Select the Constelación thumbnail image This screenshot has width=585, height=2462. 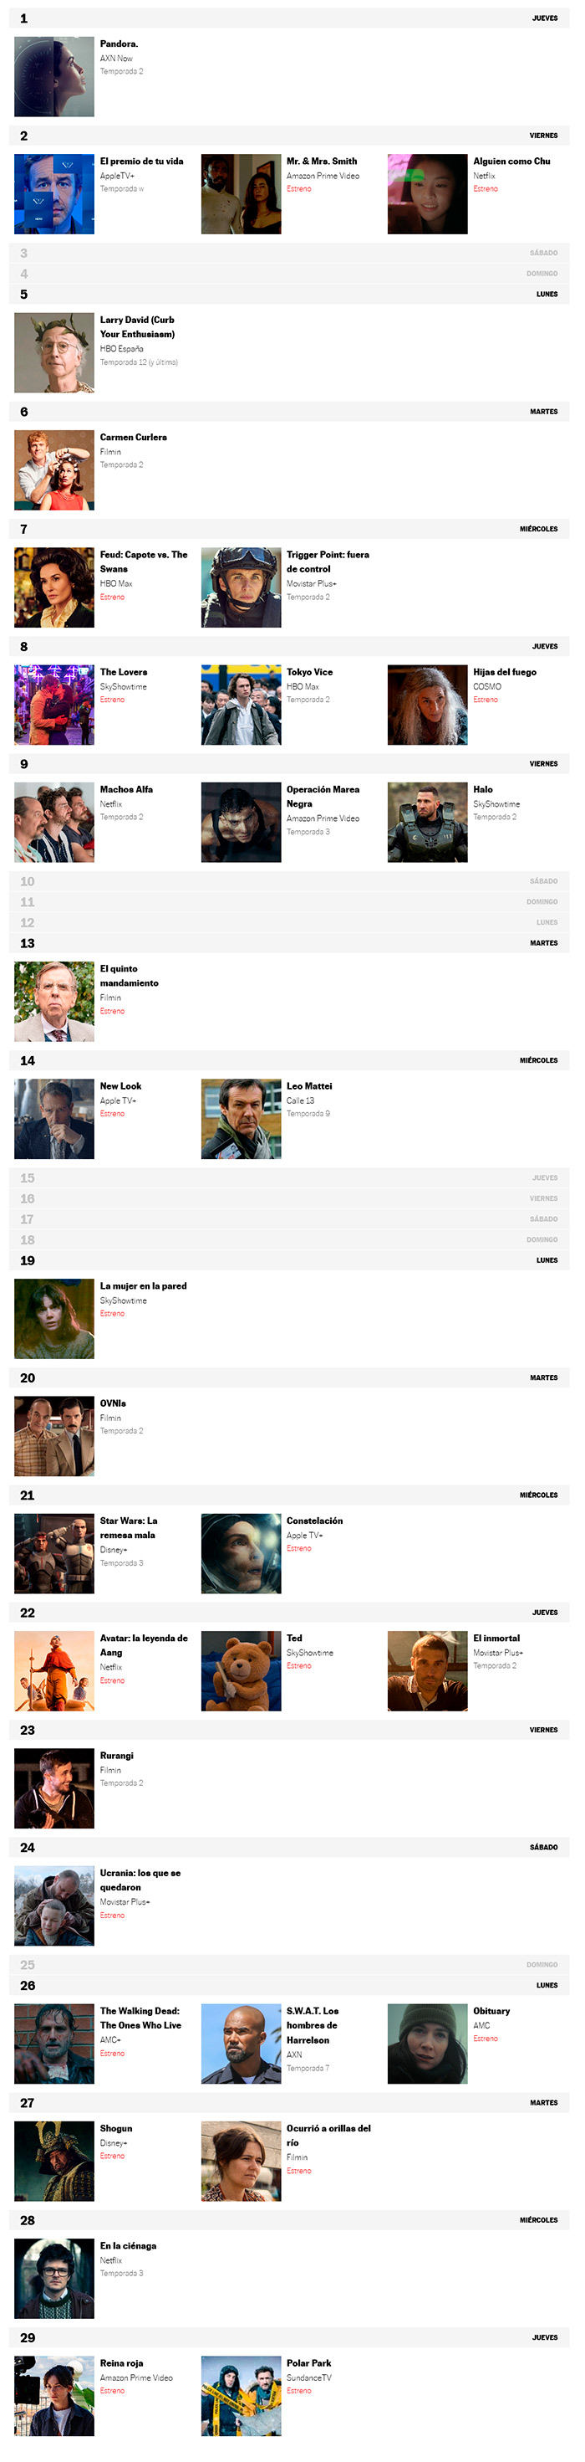(242, 1553)
